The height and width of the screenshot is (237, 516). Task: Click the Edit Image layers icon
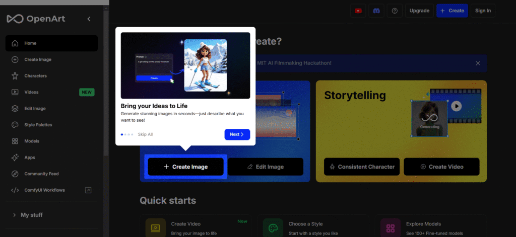(x=15, y=109)
